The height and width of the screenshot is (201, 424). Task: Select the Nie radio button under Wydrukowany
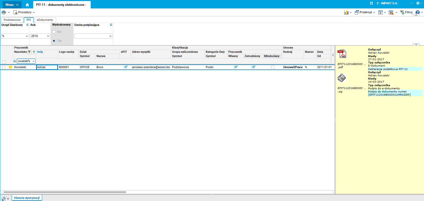pos(54,32)
